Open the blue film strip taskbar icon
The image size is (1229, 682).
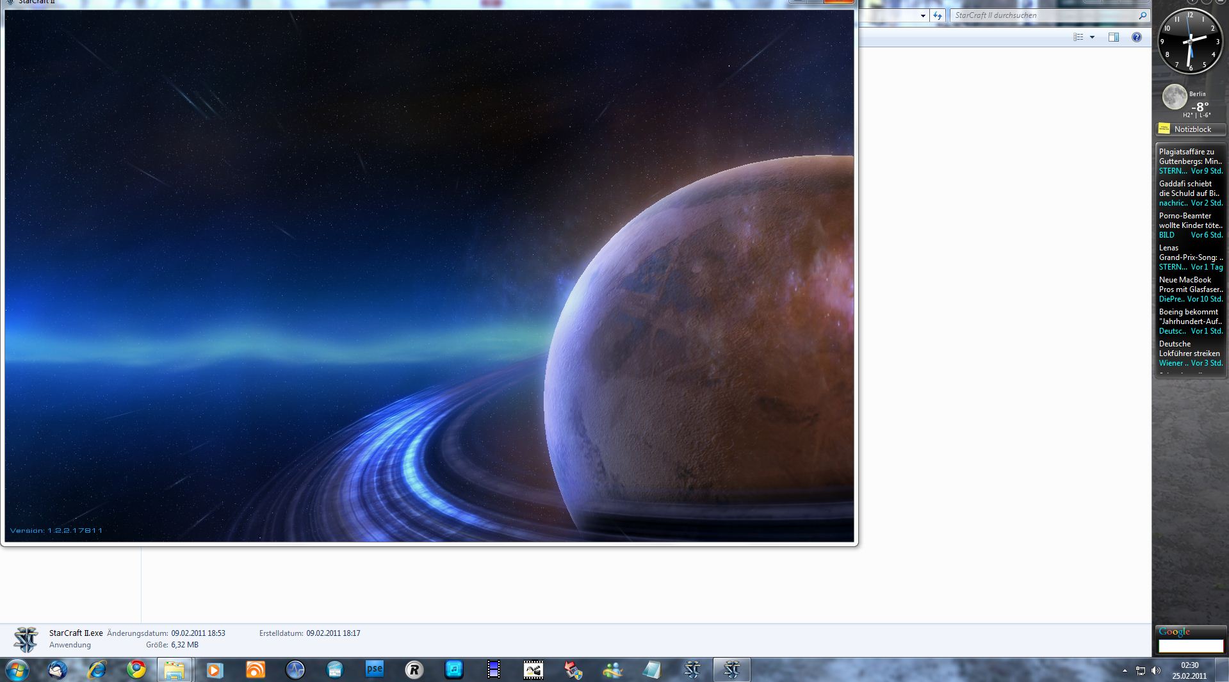point(494,670)
